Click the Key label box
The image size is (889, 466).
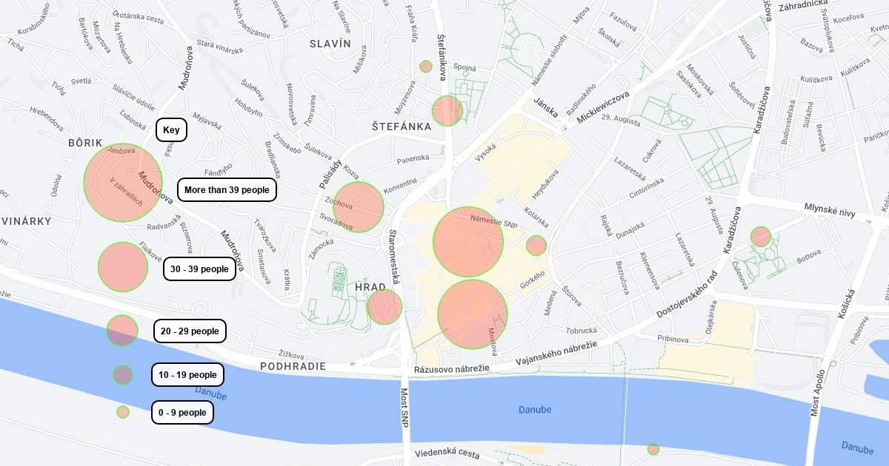pyautogui.click(x=171, y=129)
